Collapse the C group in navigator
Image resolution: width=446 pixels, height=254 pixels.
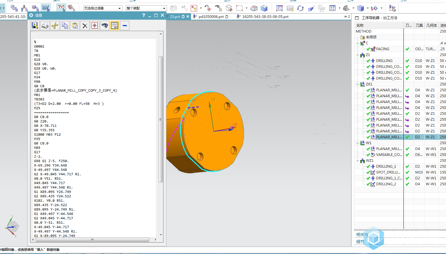(357, 43)
